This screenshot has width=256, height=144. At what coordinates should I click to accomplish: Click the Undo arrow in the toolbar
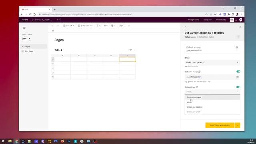pyautogui.click(x=52, y=26)
